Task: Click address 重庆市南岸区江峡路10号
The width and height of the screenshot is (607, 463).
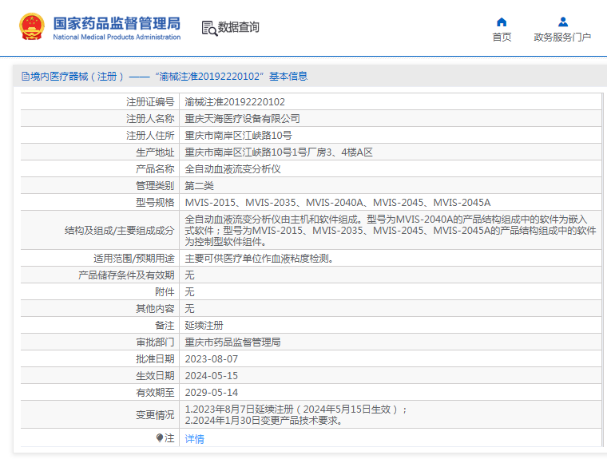Action: (239, 136)
